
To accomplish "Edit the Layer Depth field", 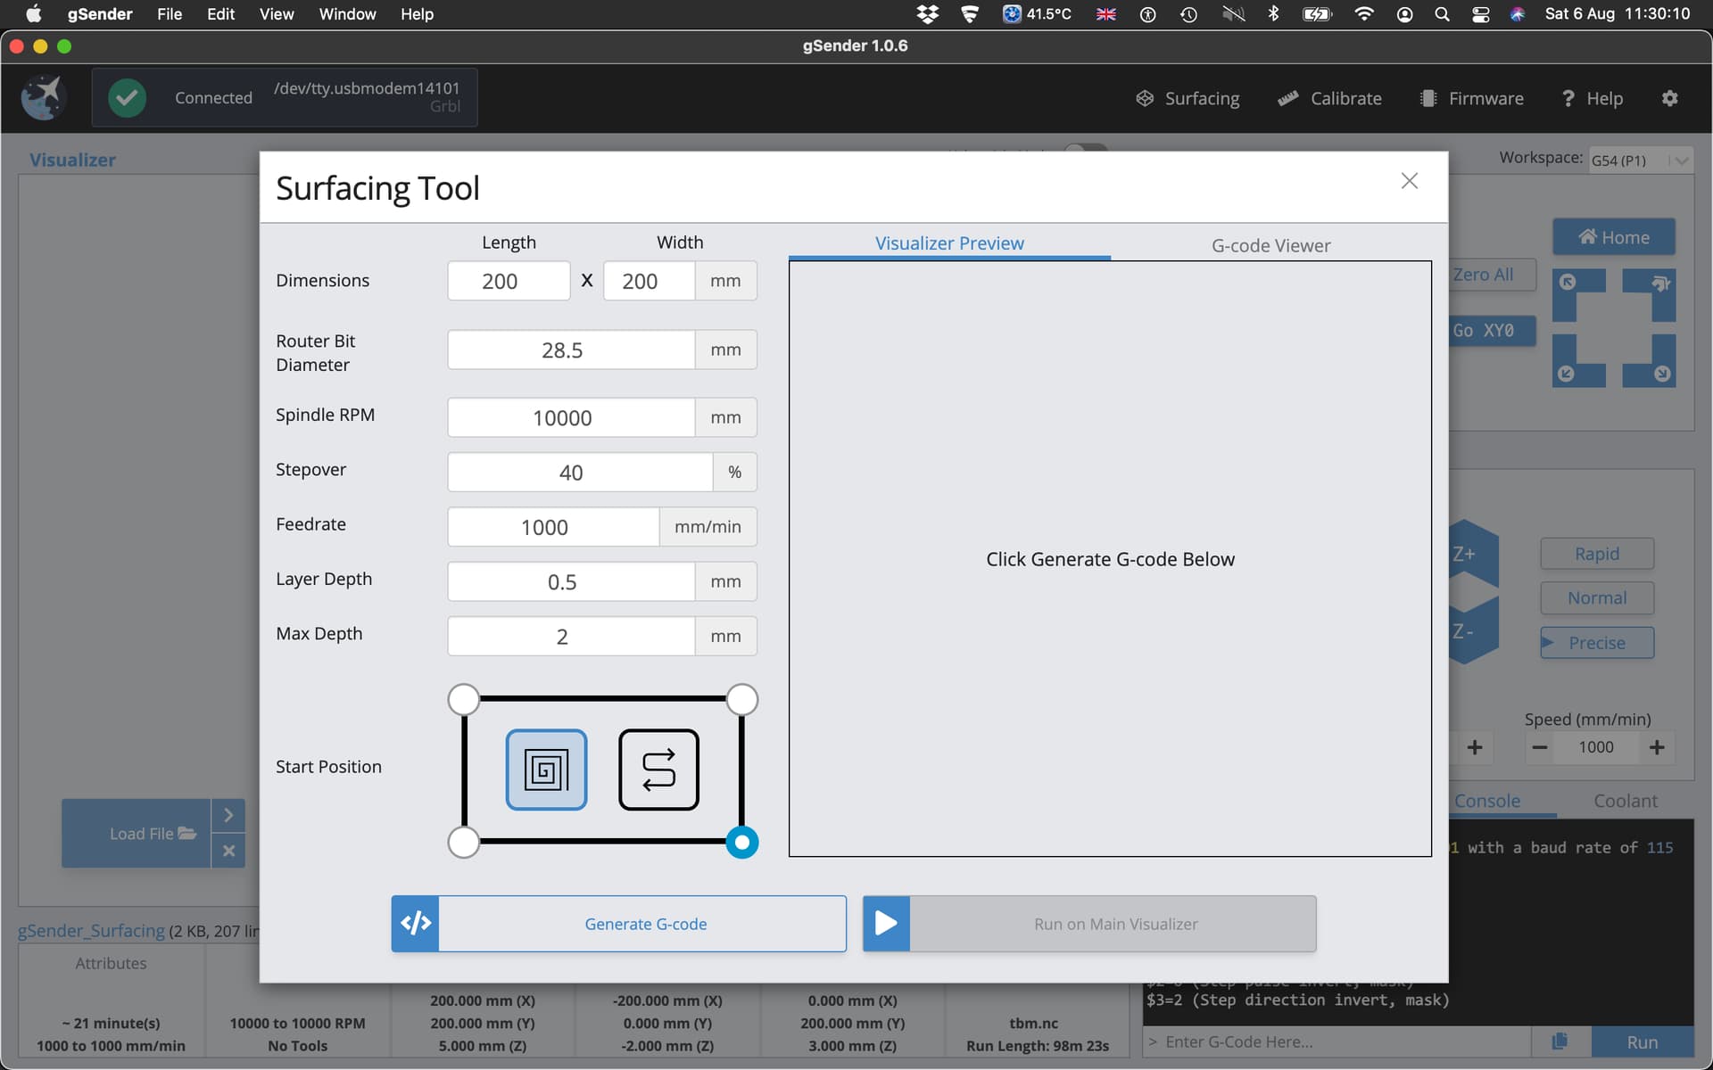I will point(571,581).
